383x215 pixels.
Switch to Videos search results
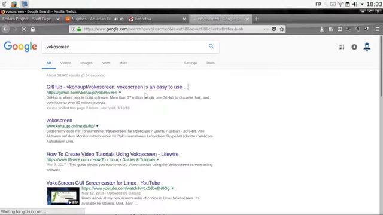pos(66,63)
